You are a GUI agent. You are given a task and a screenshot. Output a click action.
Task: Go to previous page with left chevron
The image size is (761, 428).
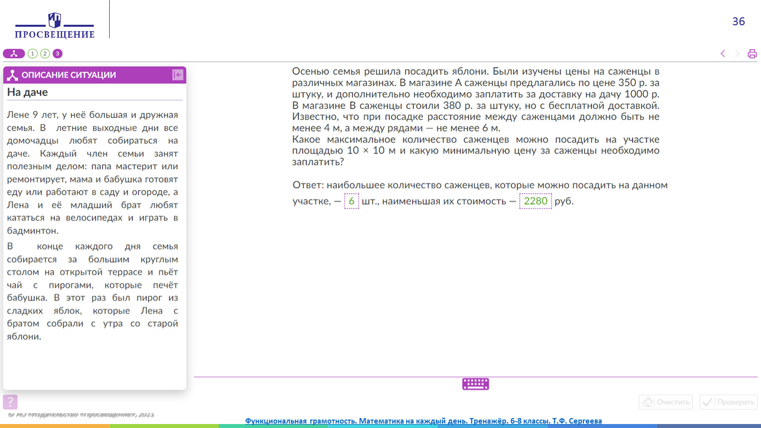tap(723, 53)
